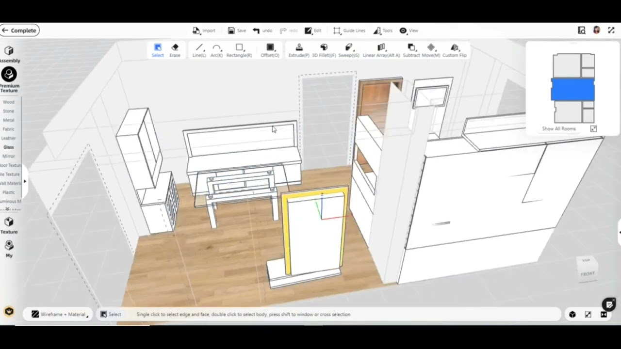Activate the Move(M) tool
The width and height of the screenshot is (621, 349).
[x=431, y=50]
